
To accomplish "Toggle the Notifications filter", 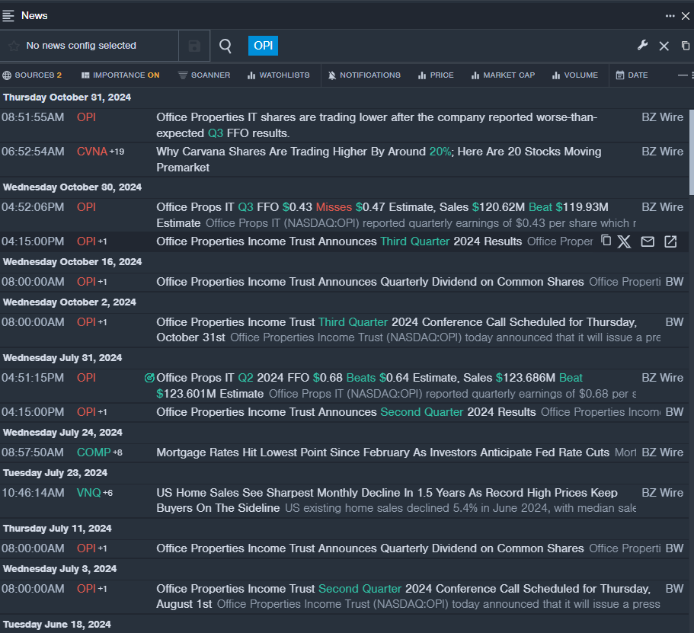I will click(364, 75).
